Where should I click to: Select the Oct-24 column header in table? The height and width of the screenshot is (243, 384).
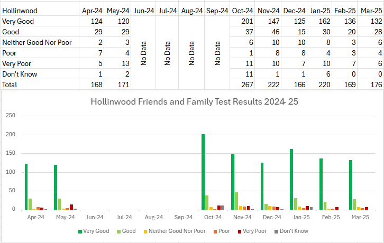click(241, 11)
